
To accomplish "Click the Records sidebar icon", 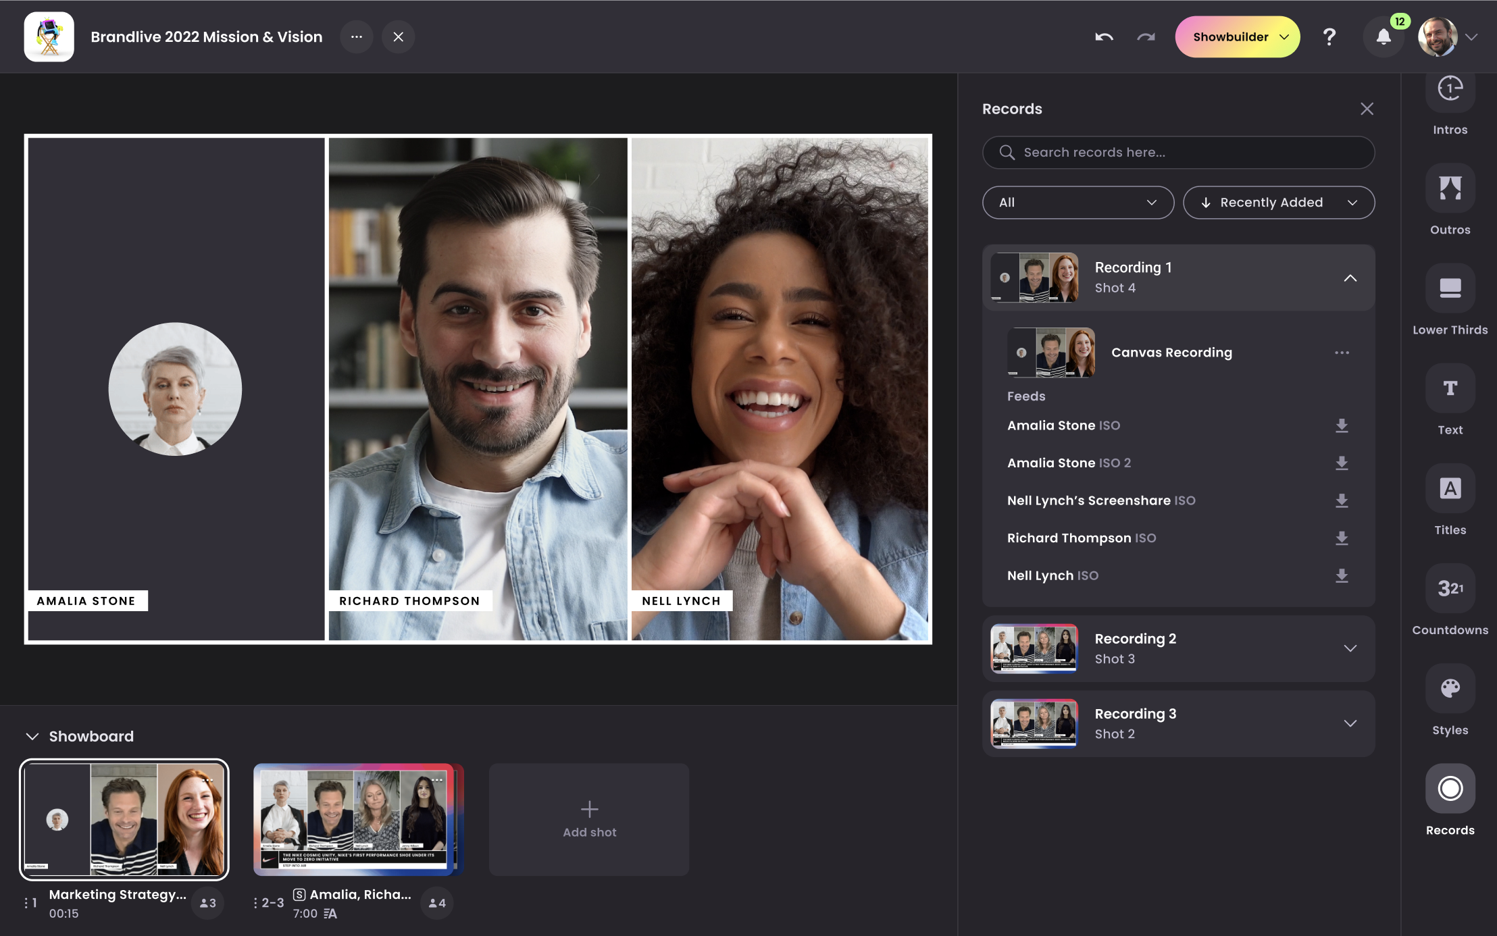I will [1450, 788].
